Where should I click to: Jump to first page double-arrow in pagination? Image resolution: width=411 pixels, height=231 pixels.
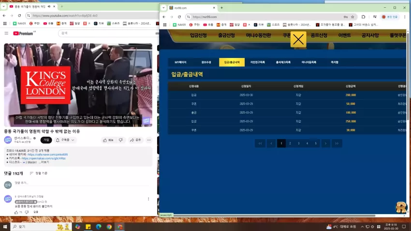[260, 143]
